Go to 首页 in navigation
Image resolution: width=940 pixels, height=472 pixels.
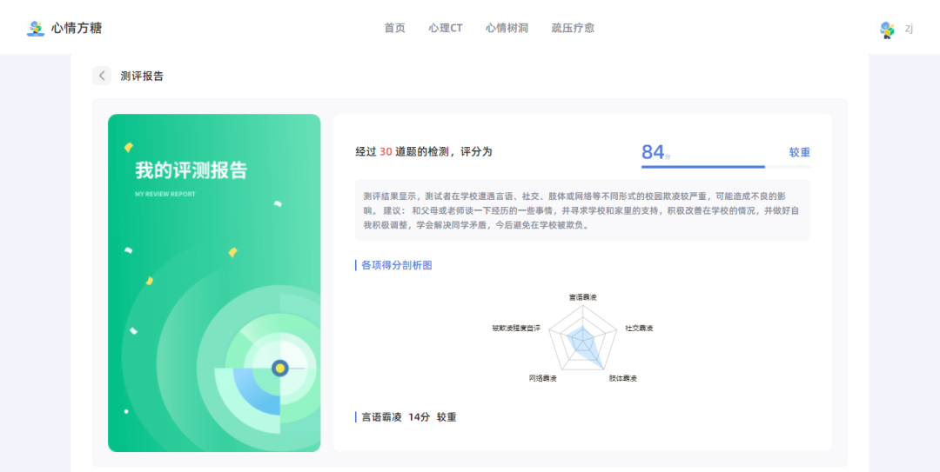pos(394,28)
